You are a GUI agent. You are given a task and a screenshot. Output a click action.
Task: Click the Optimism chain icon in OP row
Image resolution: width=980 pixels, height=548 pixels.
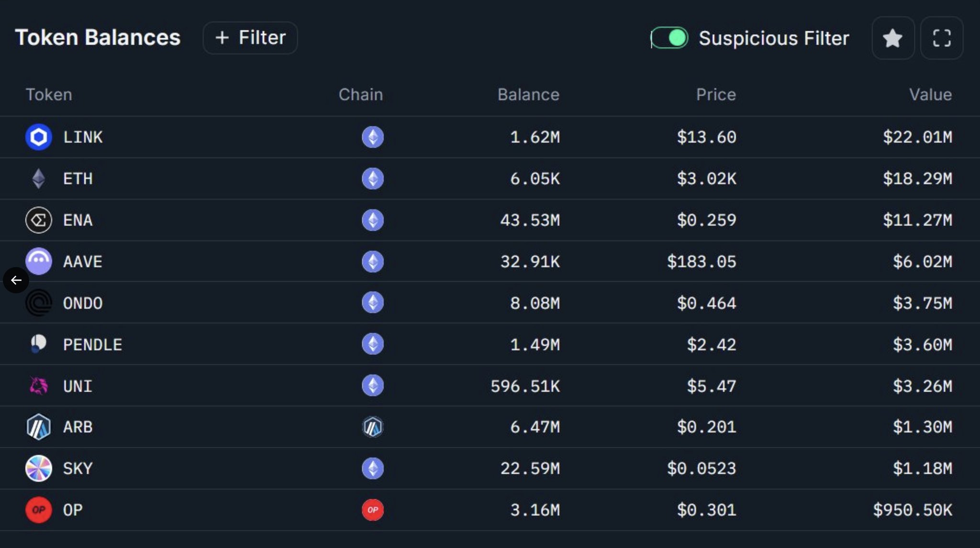pyautogui.click(x=373, y=510)
